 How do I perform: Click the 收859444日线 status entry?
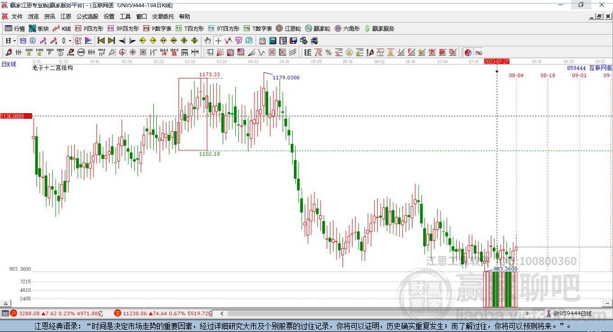(572, 313)
